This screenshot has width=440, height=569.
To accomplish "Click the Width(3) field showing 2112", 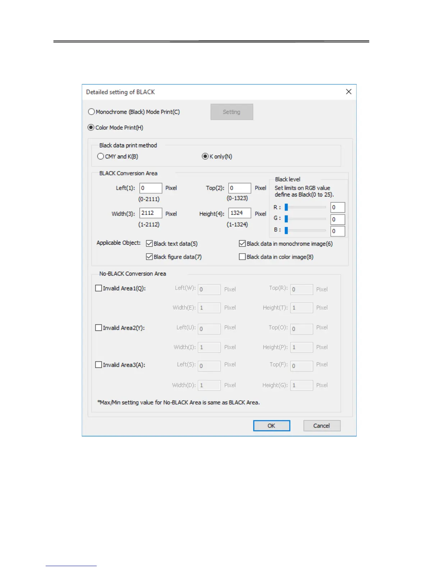I will coord(151,213).
